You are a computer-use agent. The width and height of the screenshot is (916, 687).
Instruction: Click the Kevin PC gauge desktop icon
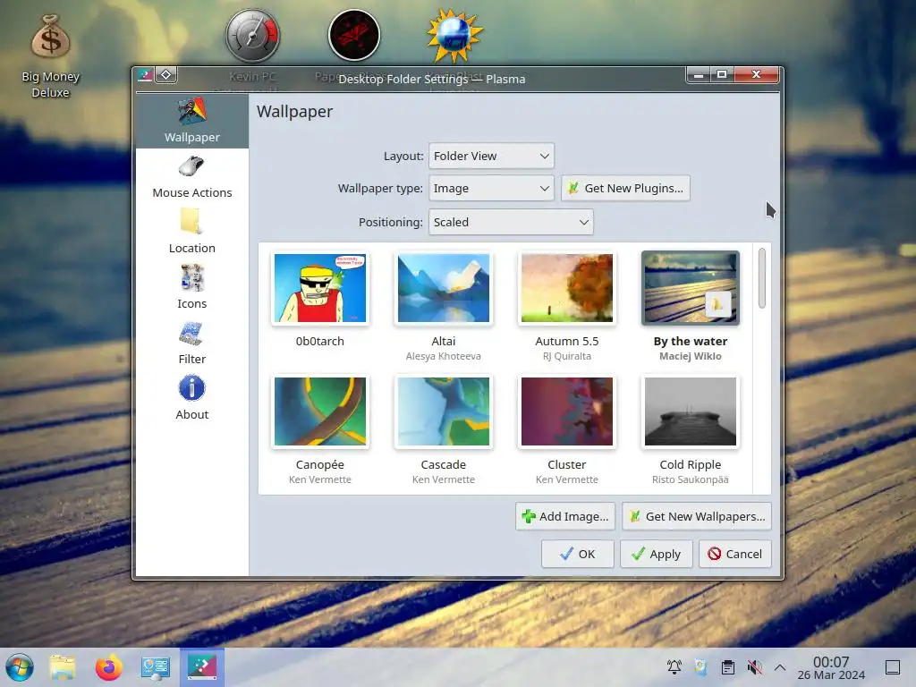[253, 36]
